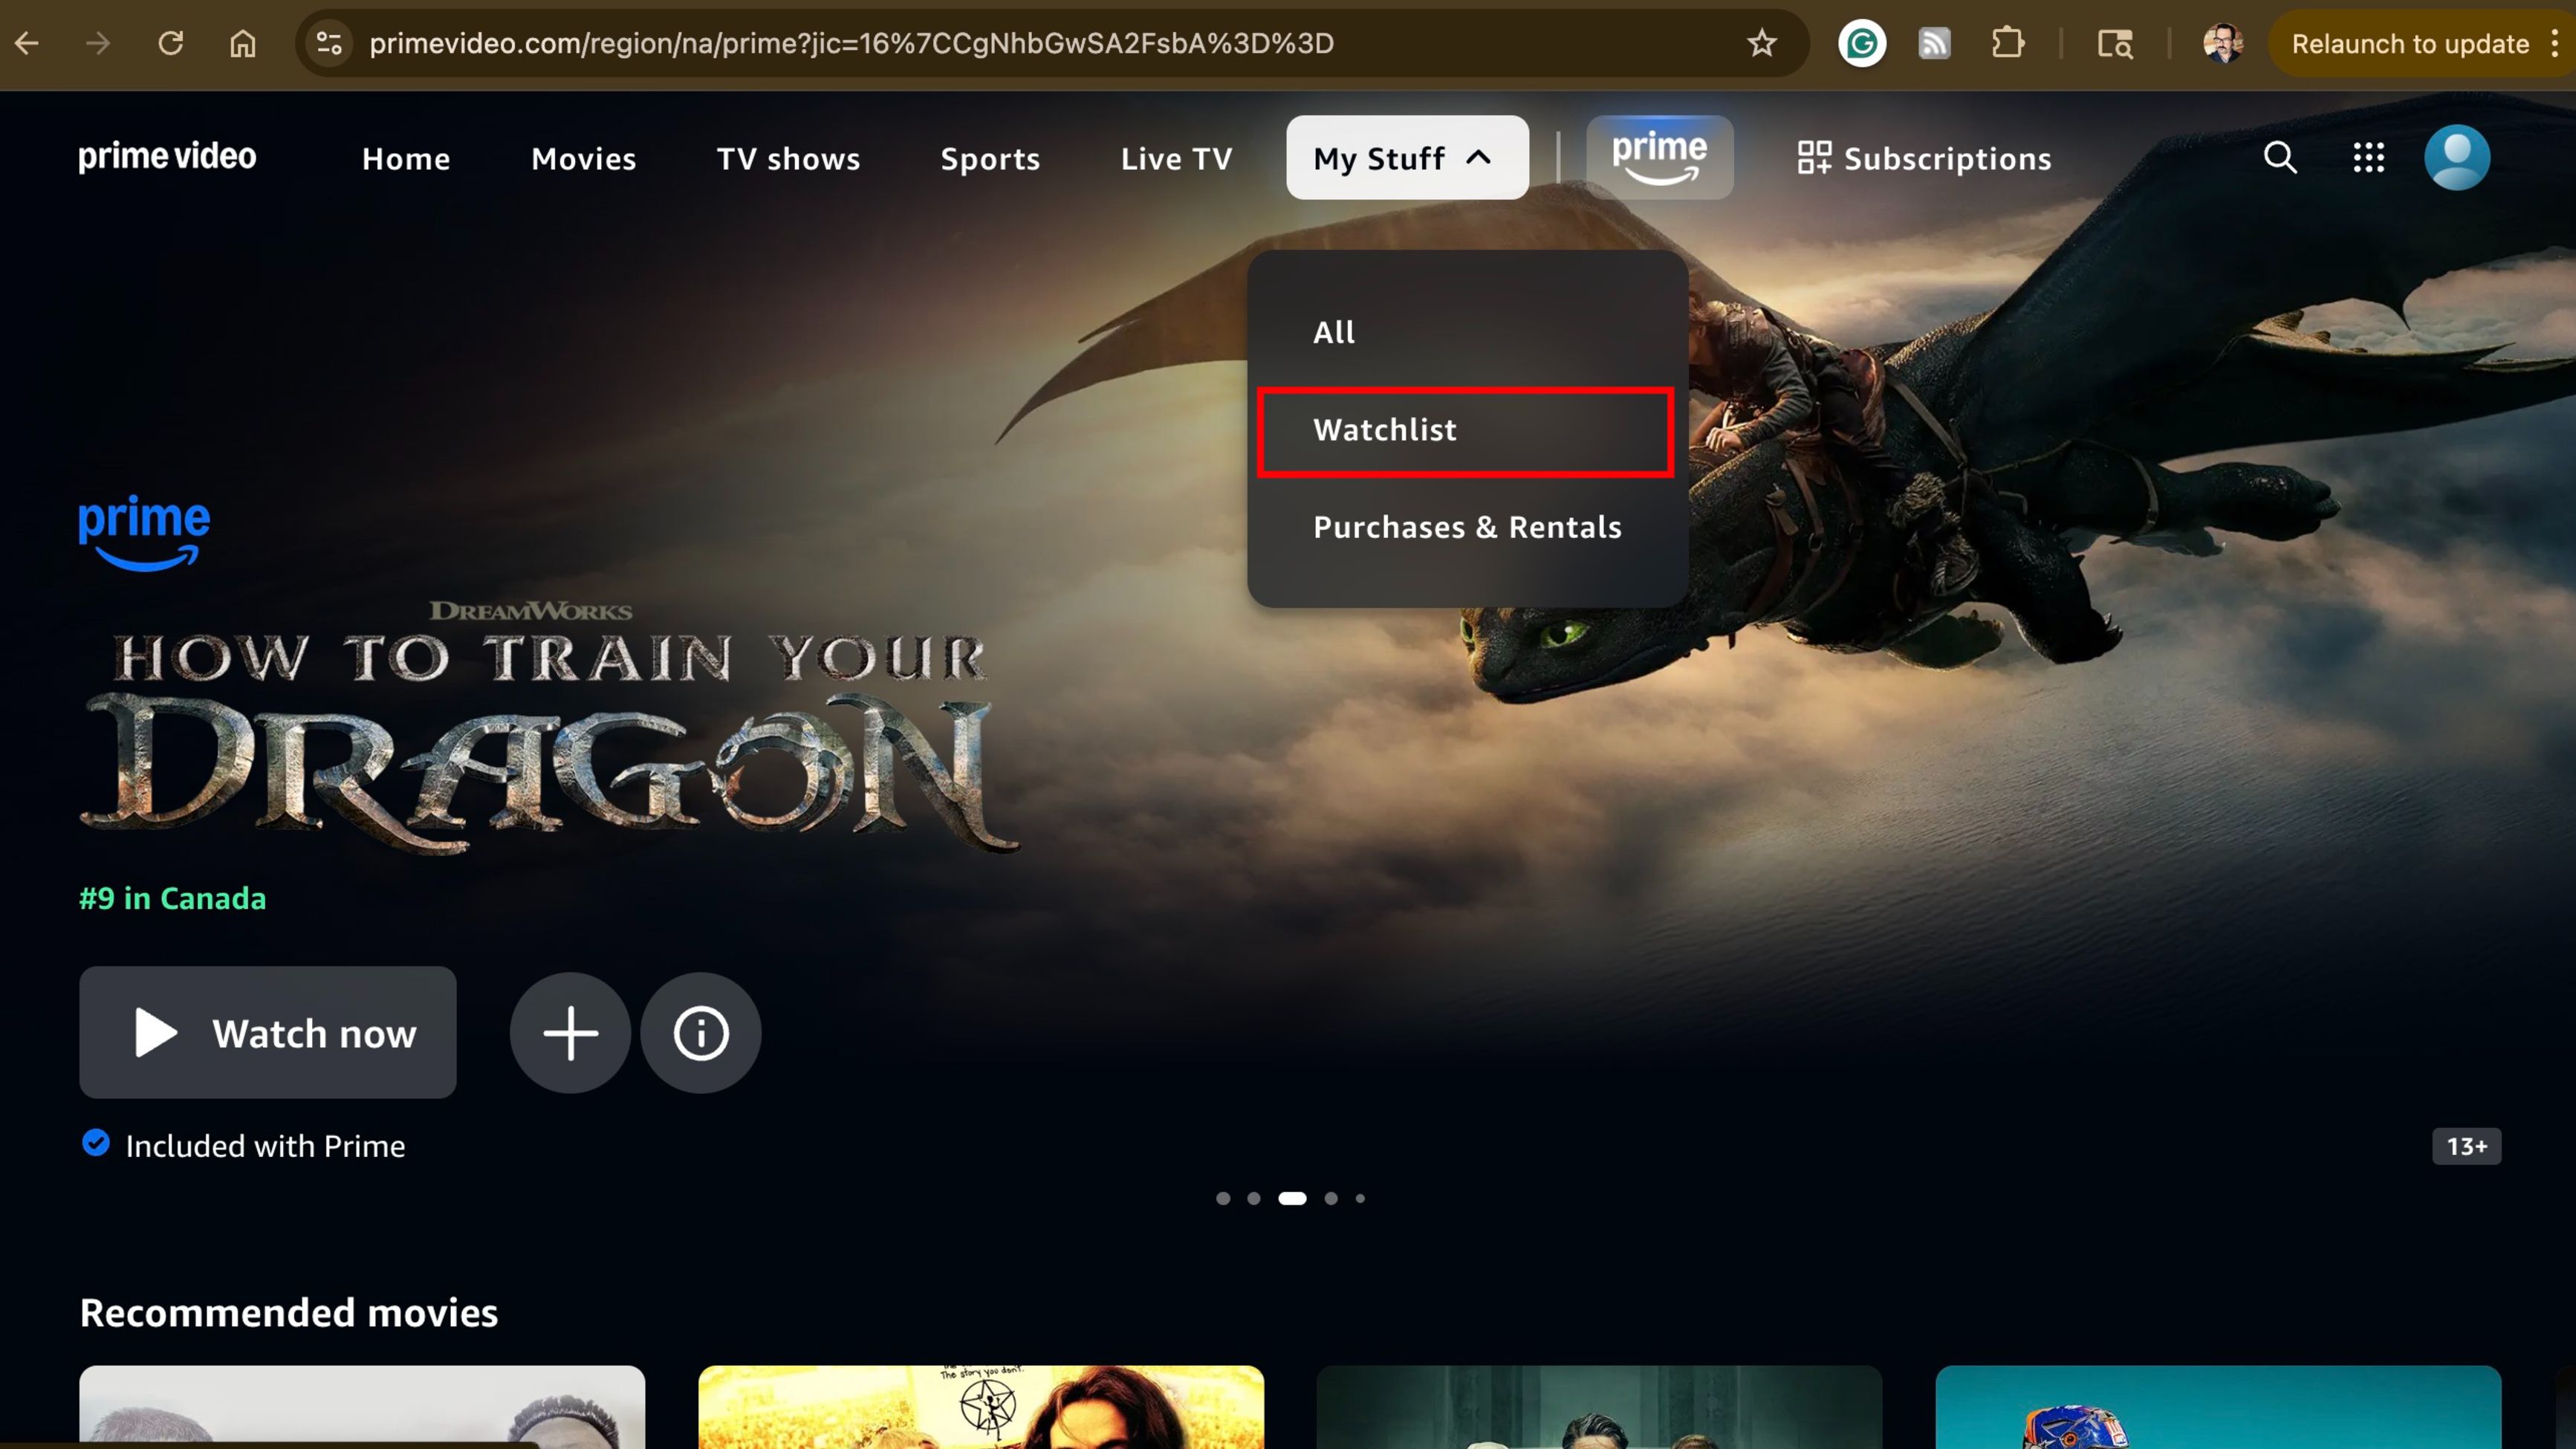Select All in the My Stuff menu
Viewport: 2576px width, 1449px height.
pos(1334,333)
